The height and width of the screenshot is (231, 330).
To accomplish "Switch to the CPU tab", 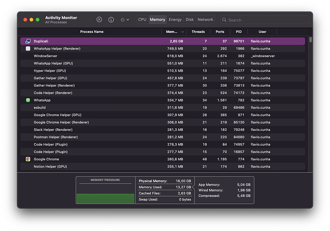I will tap(142, 20).
